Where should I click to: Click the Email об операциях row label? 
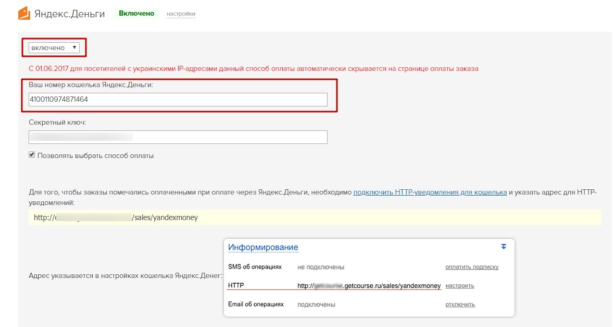click(256, 304)
